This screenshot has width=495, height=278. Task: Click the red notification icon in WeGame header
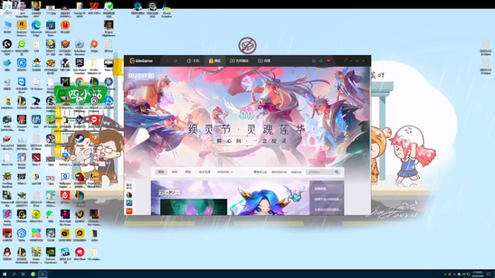[329, 61]
